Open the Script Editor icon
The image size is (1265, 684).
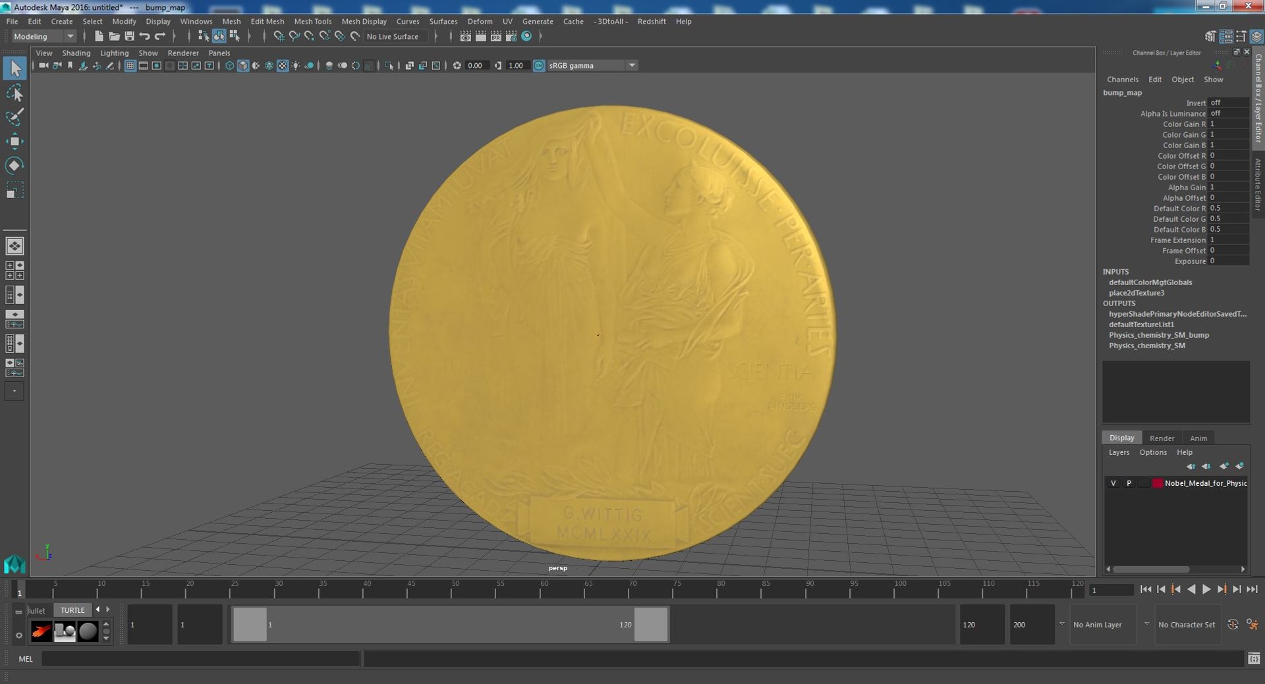click(1254, 658)
